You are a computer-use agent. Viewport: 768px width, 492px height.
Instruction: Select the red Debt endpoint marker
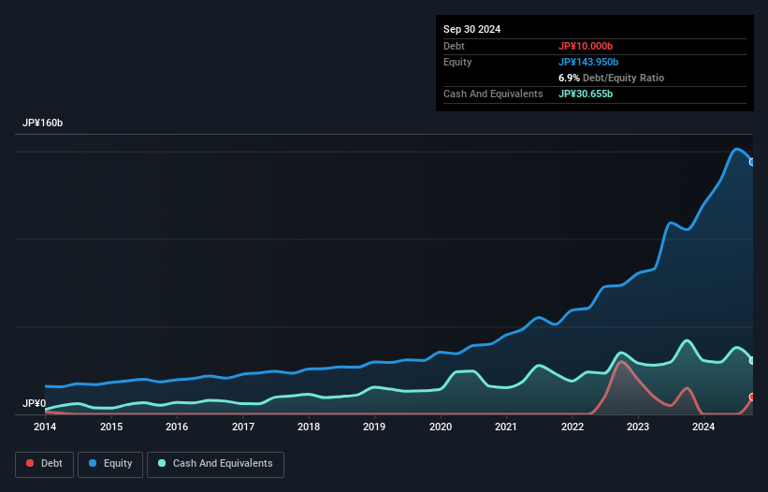click(752, 398)
